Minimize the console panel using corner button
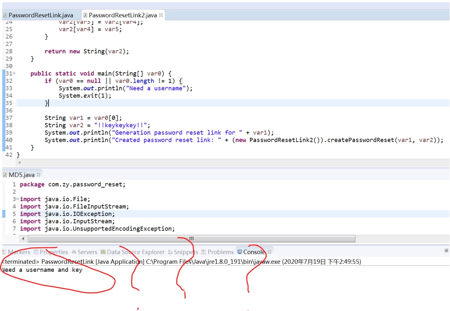The height and width of the screenshot is (311, 450). 446,250
